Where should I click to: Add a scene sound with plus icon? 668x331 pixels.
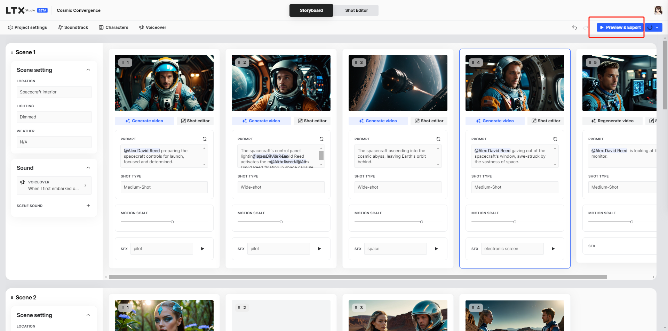(88, 206)
